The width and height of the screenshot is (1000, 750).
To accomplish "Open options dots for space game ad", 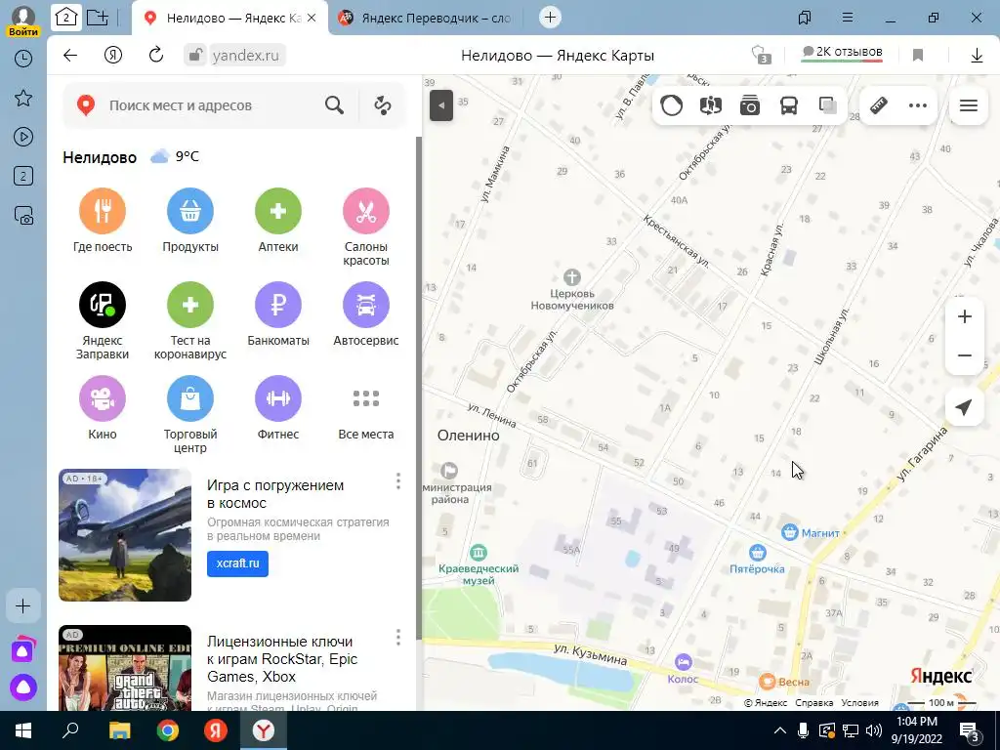I will click(398, 480).
